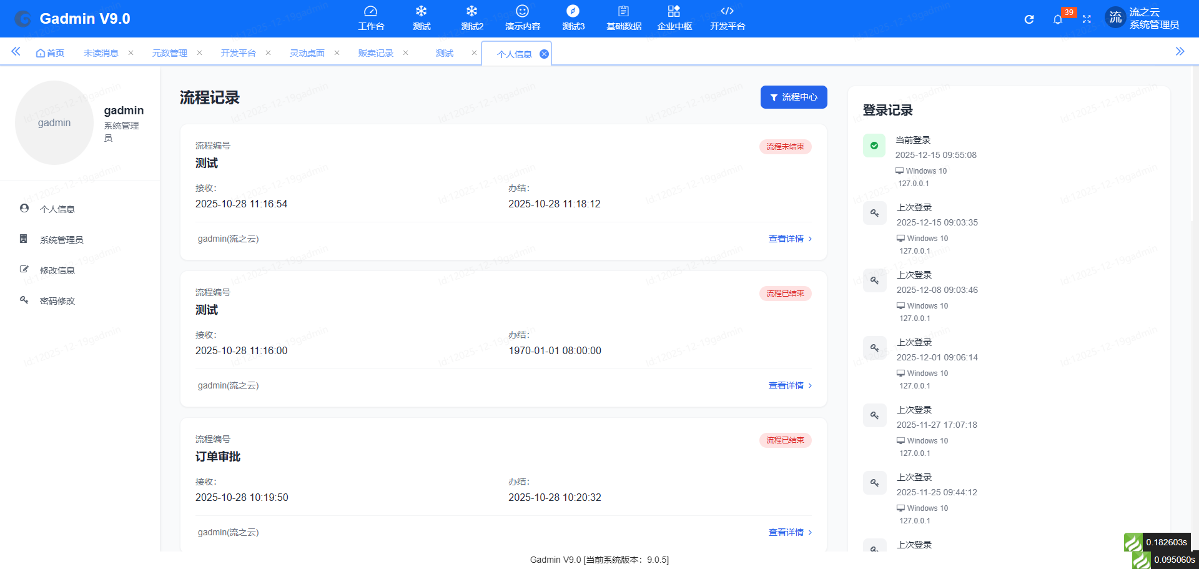Close the 个人信息 tab

(x=544, y=54)
